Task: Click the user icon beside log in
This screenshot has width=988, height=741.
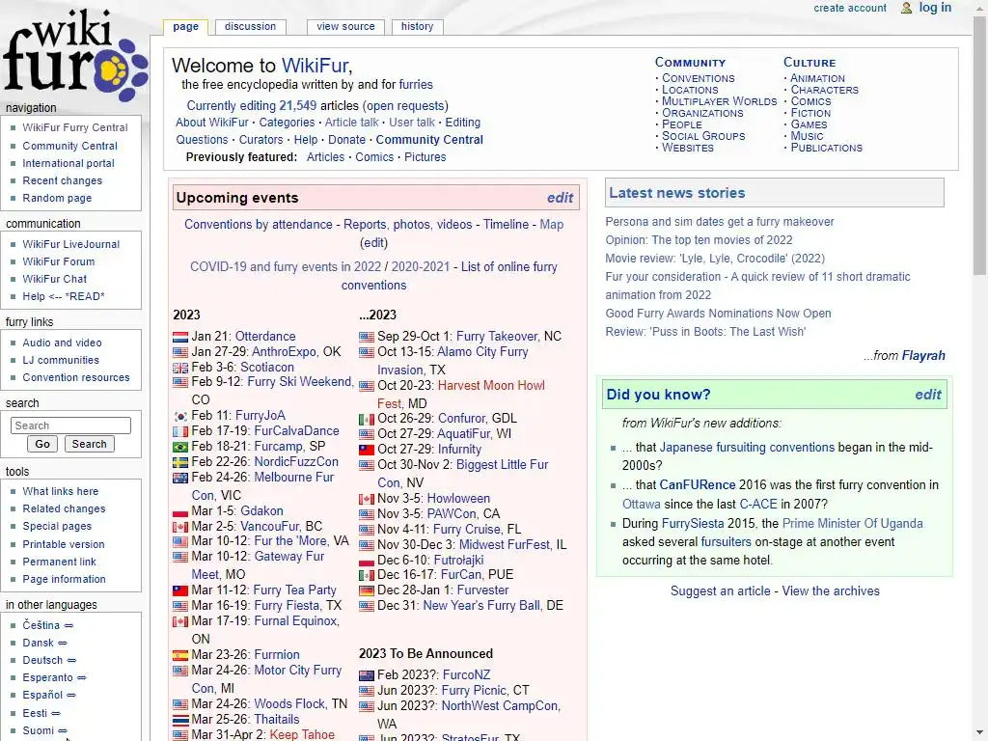Action: (x=906, y=8)
